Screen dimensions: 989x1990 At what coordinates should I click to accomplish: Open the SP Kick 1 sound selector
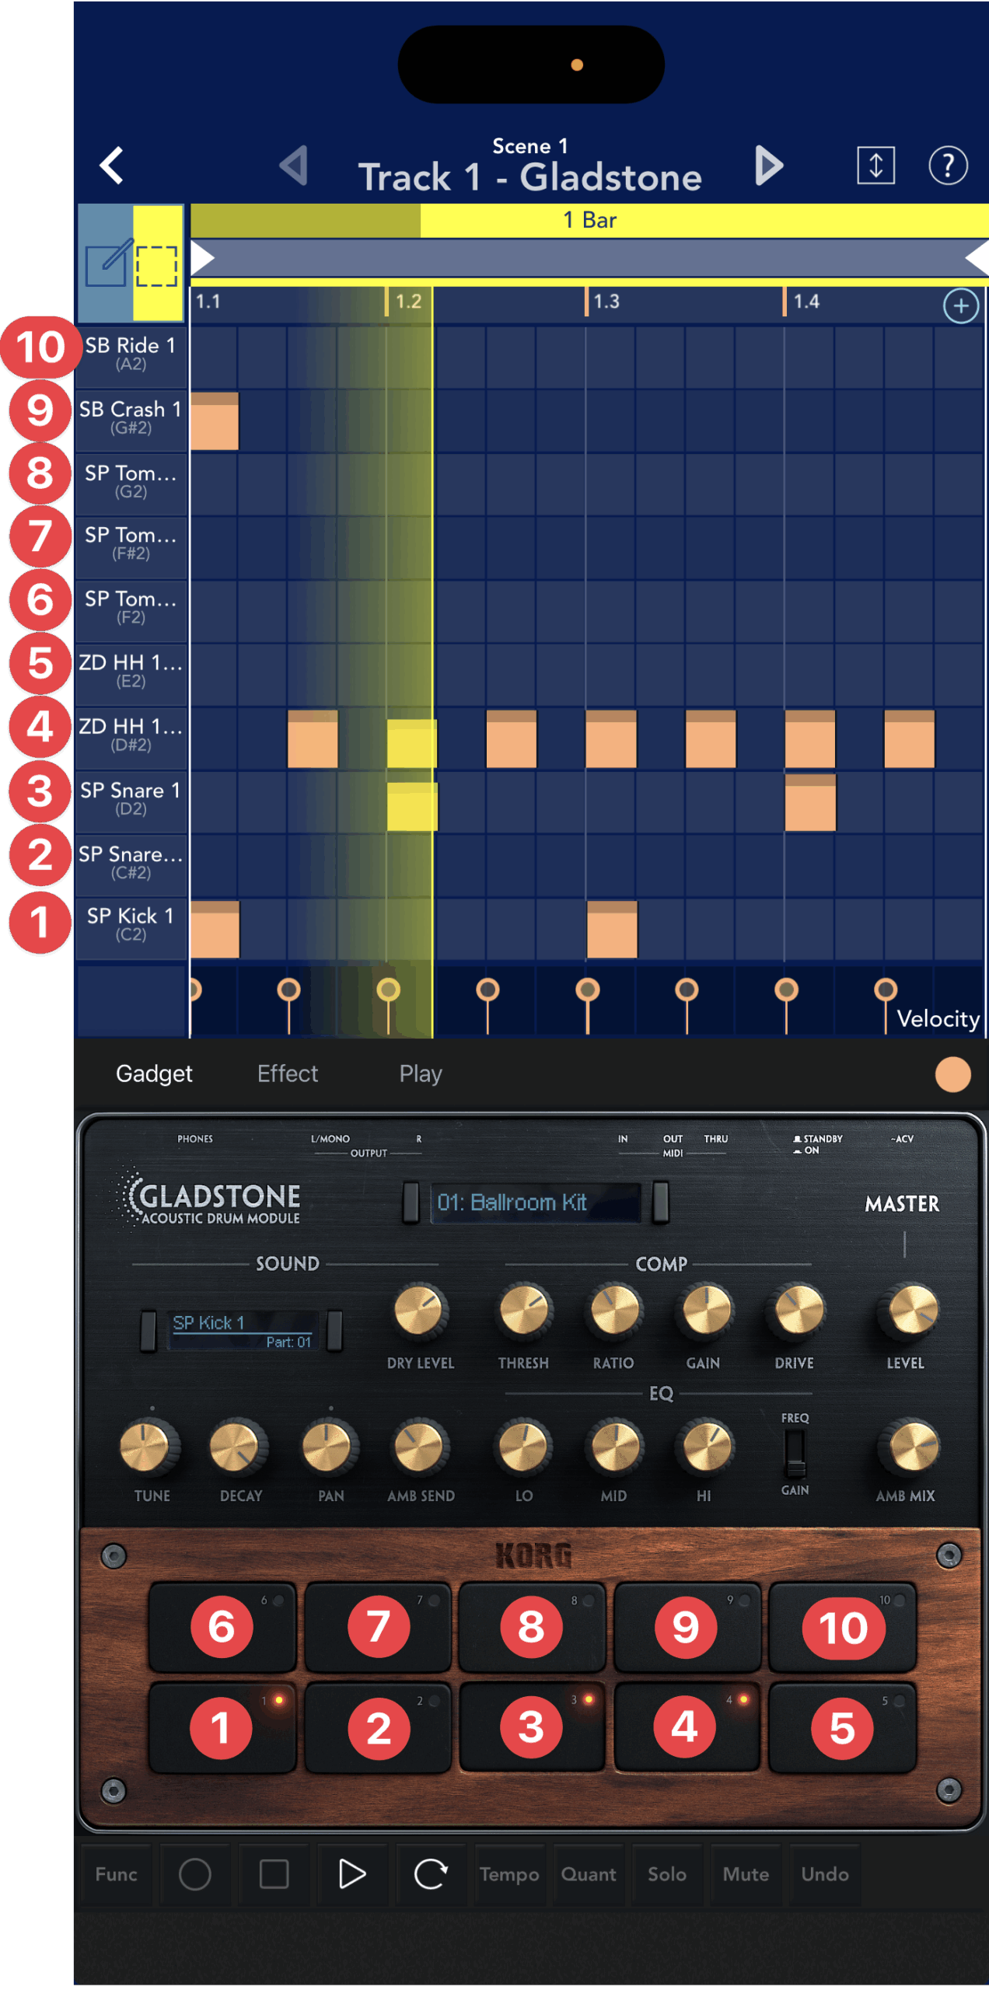click(x=243, y=1330)
